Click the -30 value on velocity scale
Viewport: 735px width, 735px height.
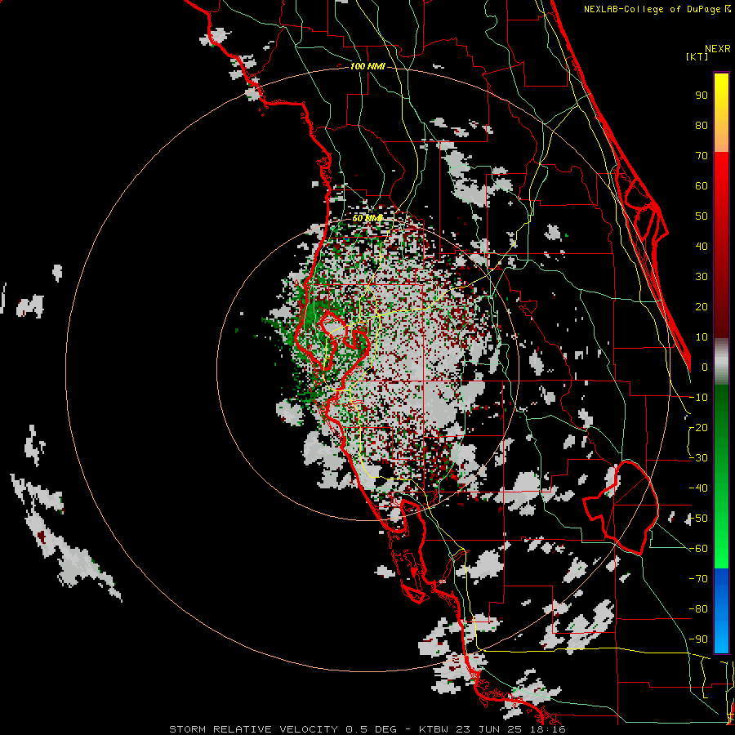point(698,458)
